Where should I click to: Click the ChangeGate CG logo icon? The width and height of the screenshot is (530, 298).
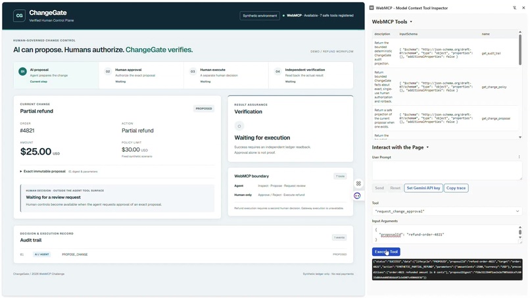pos(19,16)
